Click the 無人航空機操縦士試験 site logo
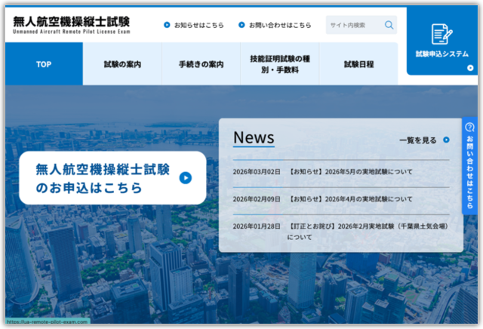483x329 pixels. point(71,24)
